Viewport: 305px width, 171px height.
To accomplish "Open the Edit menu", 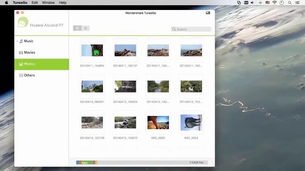I will [x=35, y=2].
